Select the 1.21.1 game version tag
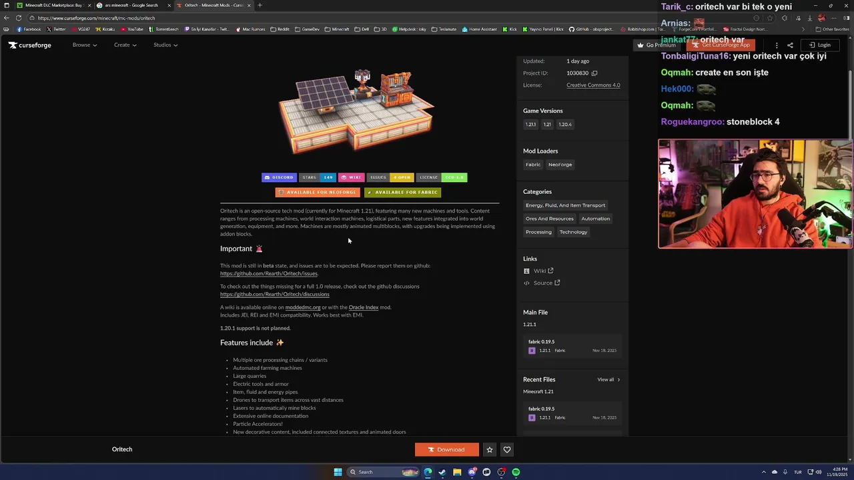The height and width of the screenshot is (480, 854). click(530, 124)
